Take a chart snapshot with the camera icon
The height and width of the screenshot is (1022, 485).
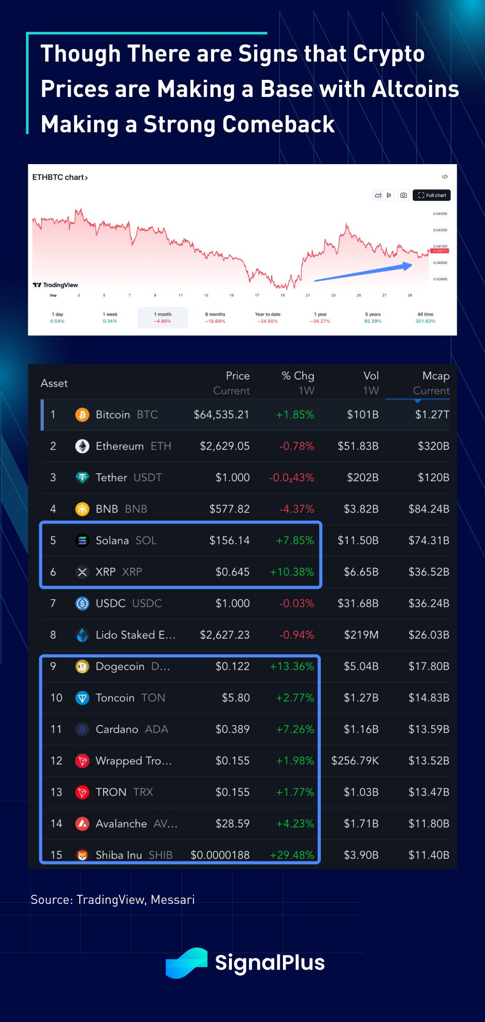pyautogui.click(x=403, y=195)
